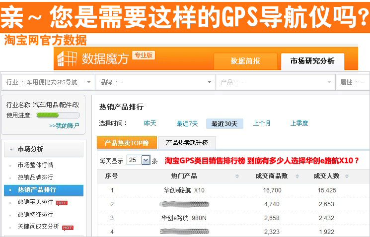Viewport: 370px width, 237px height.
Task: Click the 15,425 成交人数 value
Action: pyautogui.click(x=327, y=190)
